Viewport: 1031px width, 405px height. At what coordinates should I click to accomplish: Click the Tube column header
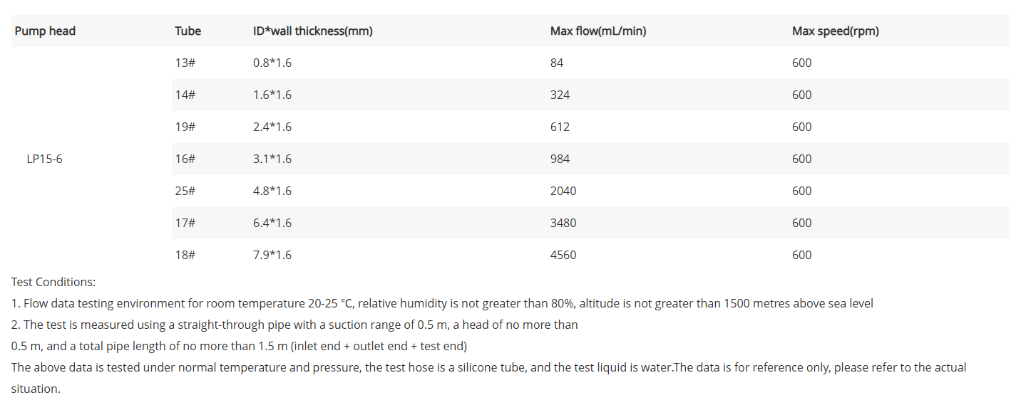tap(188, 31)
